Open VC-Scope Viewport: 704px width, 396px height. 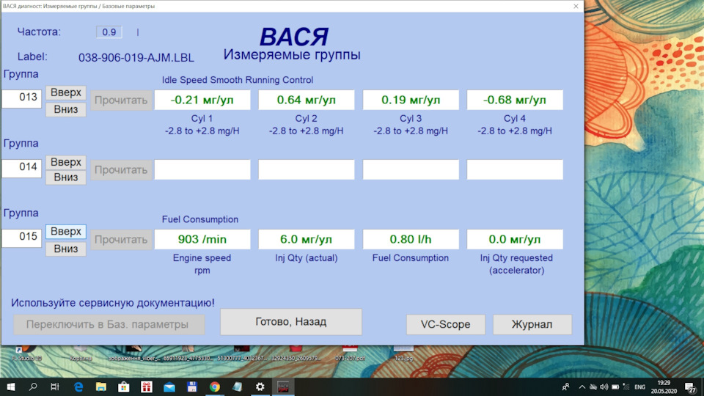pyautogui.click(x=445, y=324)
